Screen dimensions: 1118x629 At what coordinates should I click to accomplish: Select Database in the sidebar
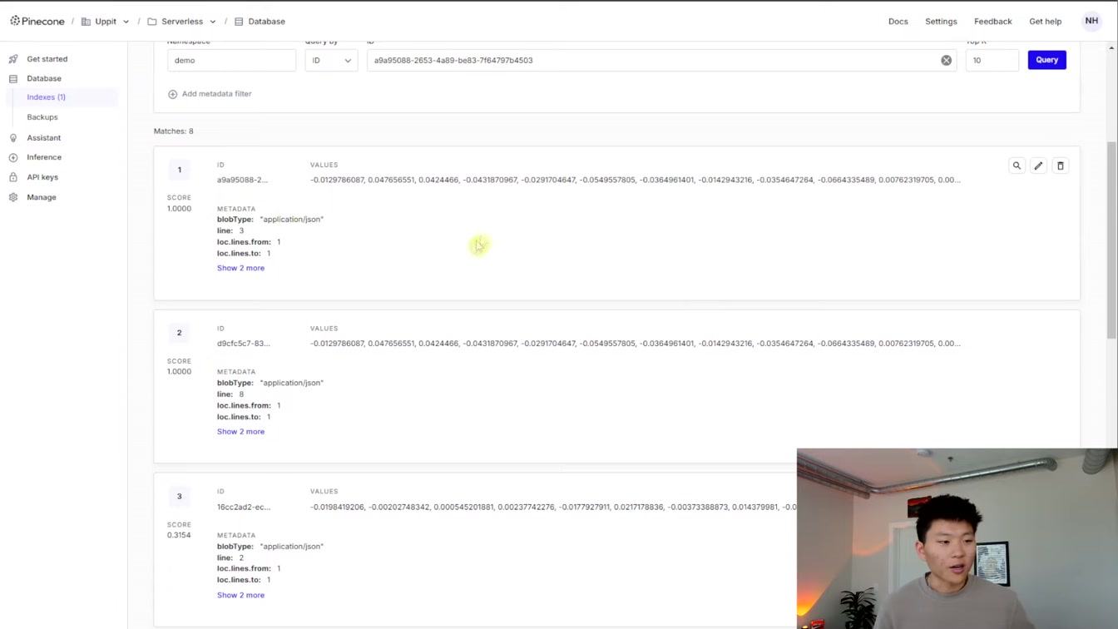click(43, 78)
